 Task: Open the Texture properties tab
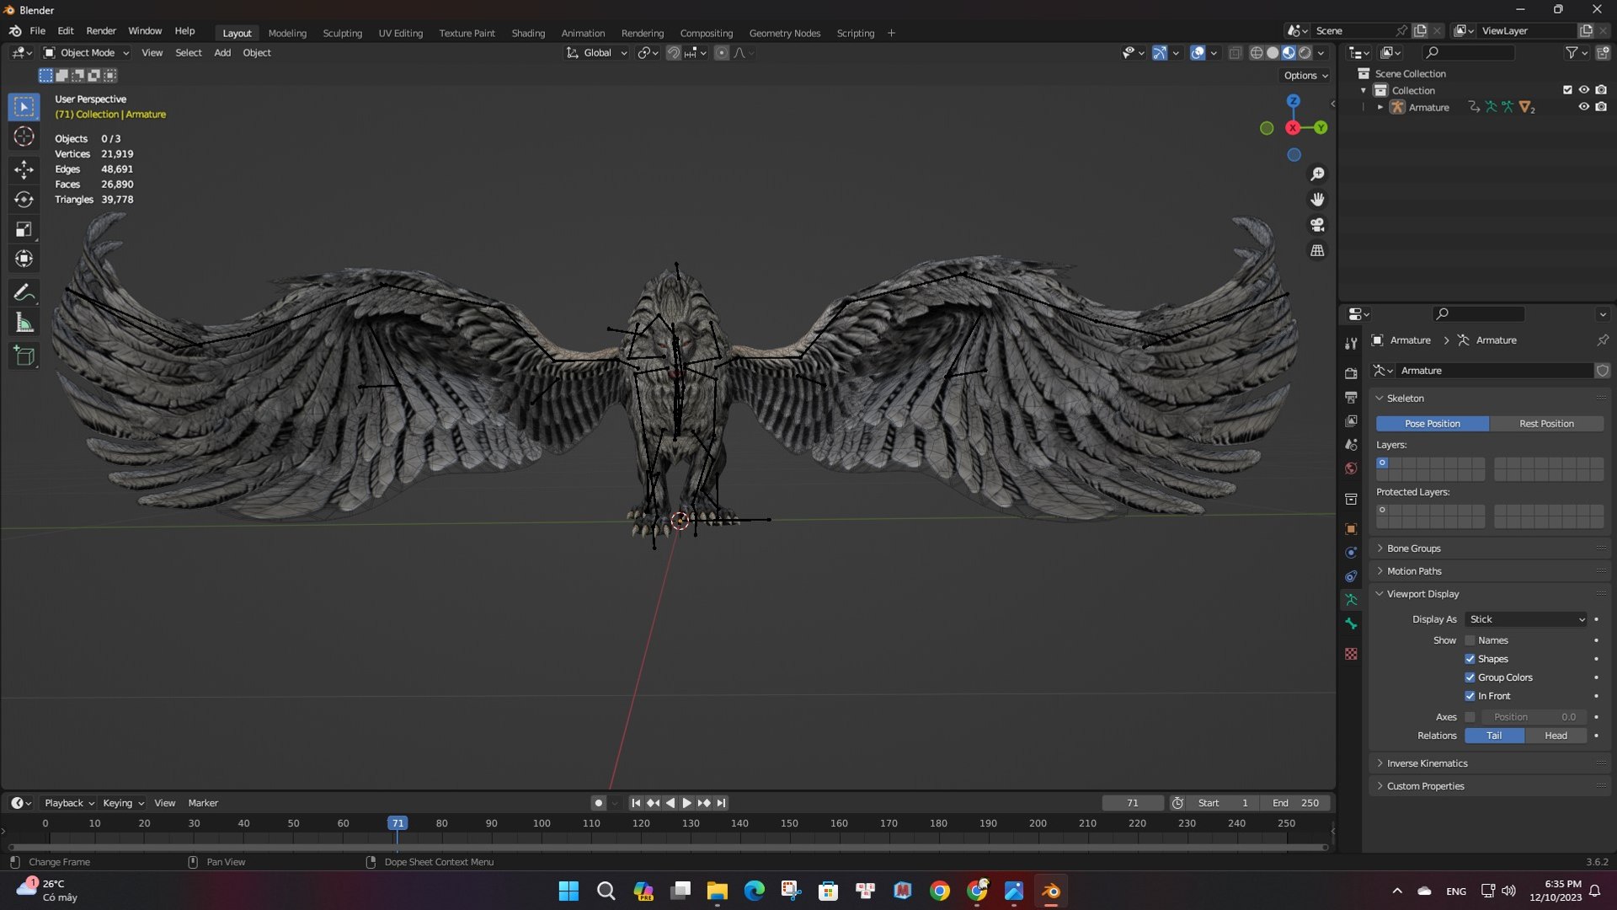[1351, 654]
